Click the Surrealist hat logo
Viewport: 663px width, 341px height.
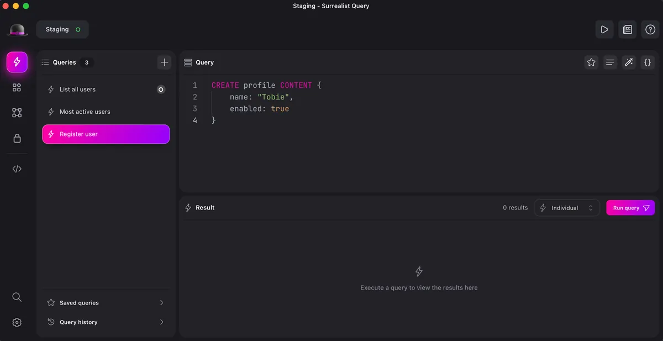17,30
